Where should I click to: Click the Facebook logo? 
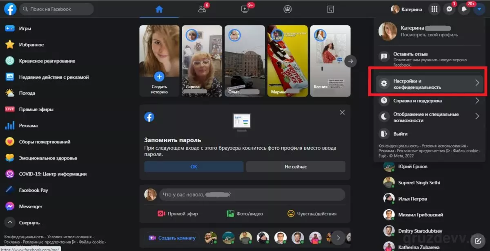pos(10,9)
